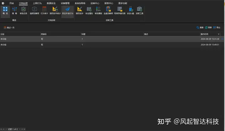Open the 最近一月 date range filter

9,28
